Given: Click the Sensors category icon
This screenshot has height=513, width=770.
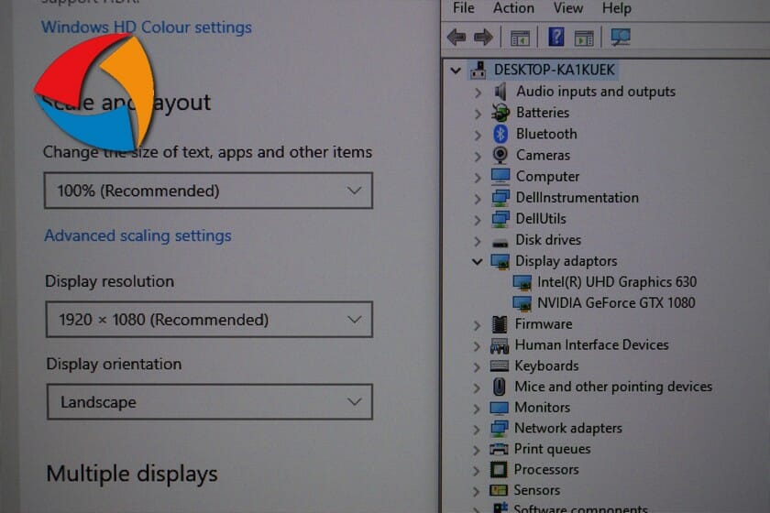Looking at the screenshot, I should (499, 490).
